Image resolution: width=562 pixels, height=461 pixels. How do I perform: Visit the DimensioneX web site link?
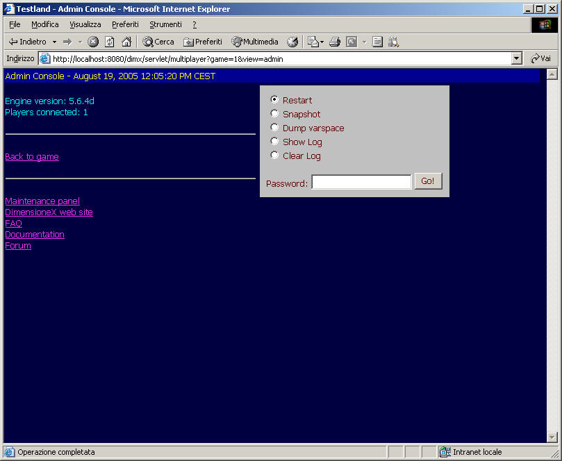tap(49, 212)
